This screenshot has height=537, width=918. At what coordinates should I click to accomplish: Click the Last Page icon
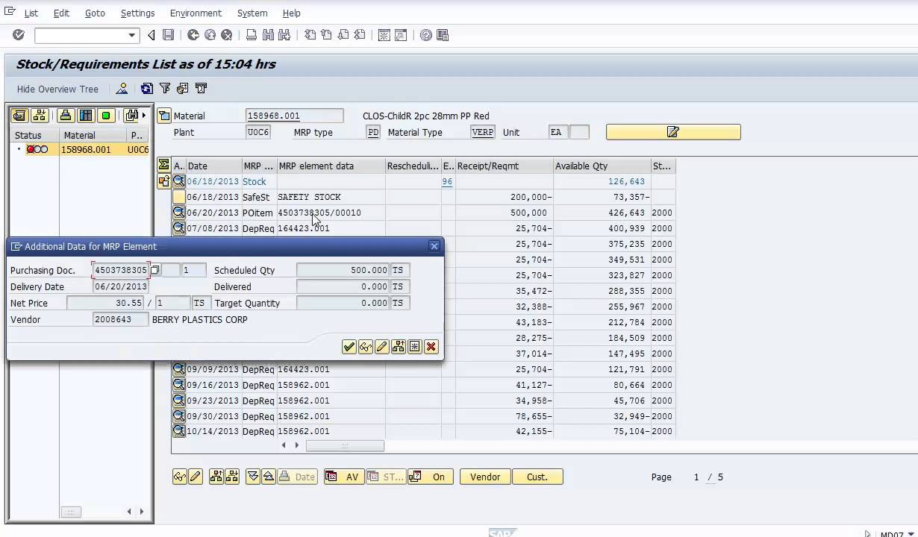(x=360, y=35)
